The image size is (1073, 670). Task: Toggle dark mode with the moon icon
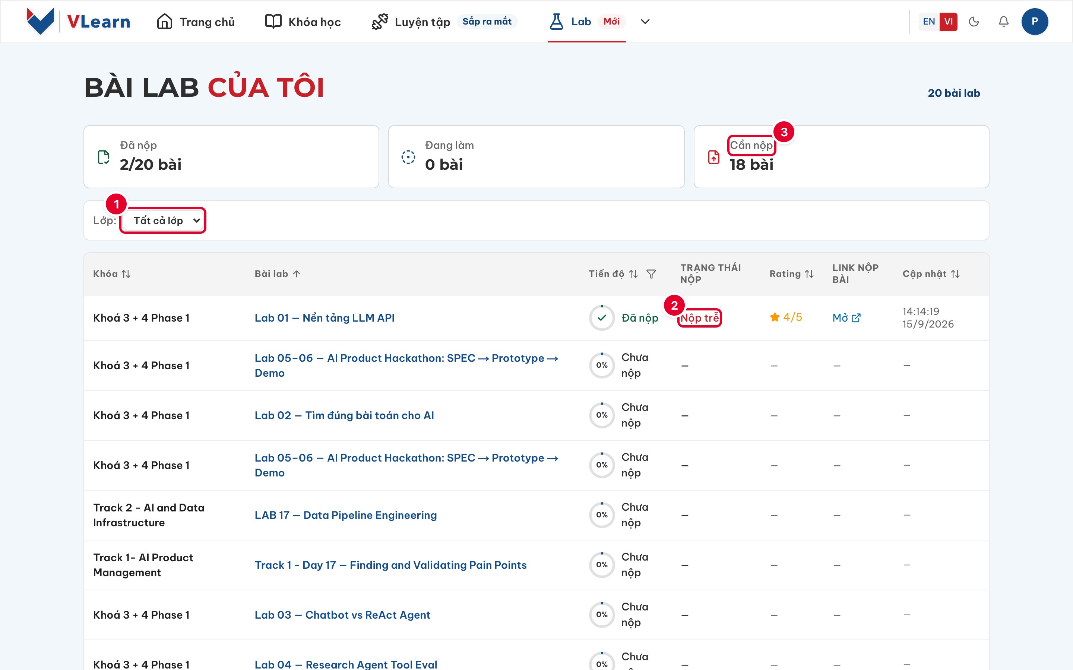point(974,21)
